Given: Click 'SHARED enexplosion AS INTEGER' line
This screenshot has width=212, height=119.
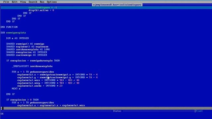Looking at the screenshot, I should (x=26, y=52).
